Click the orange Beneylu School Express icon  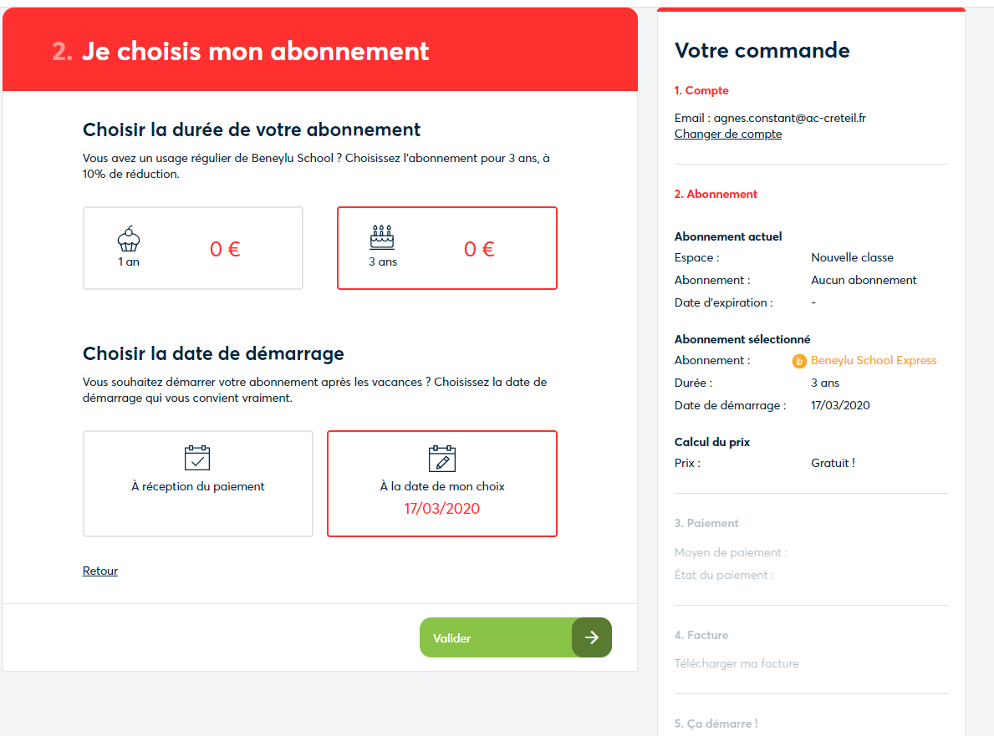pyautogui.click(x=799, y=361)
